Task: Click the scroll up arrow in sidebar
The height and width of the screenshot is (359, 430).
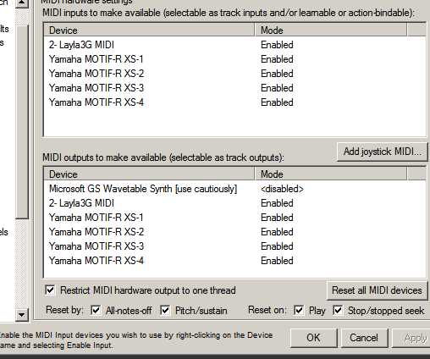Action: 22,3
